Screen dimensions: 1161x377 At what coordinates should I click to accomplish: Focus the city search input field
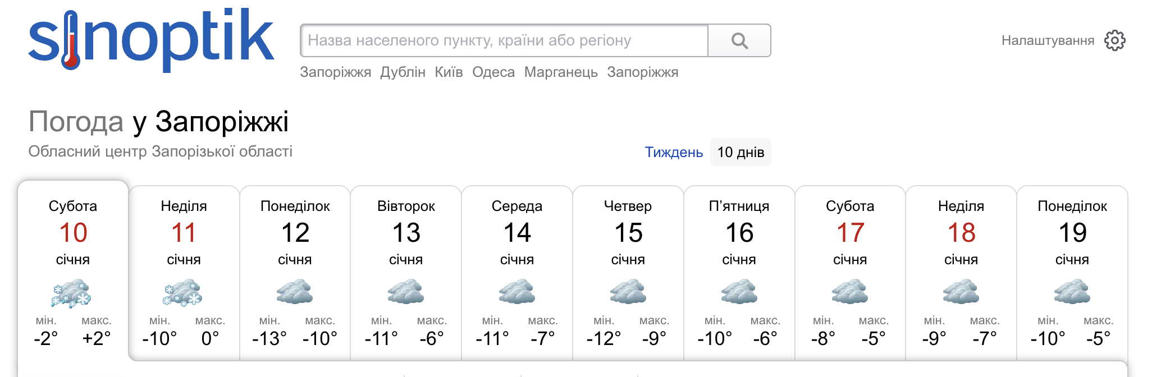pyautogui.click(x=504, y=40)
